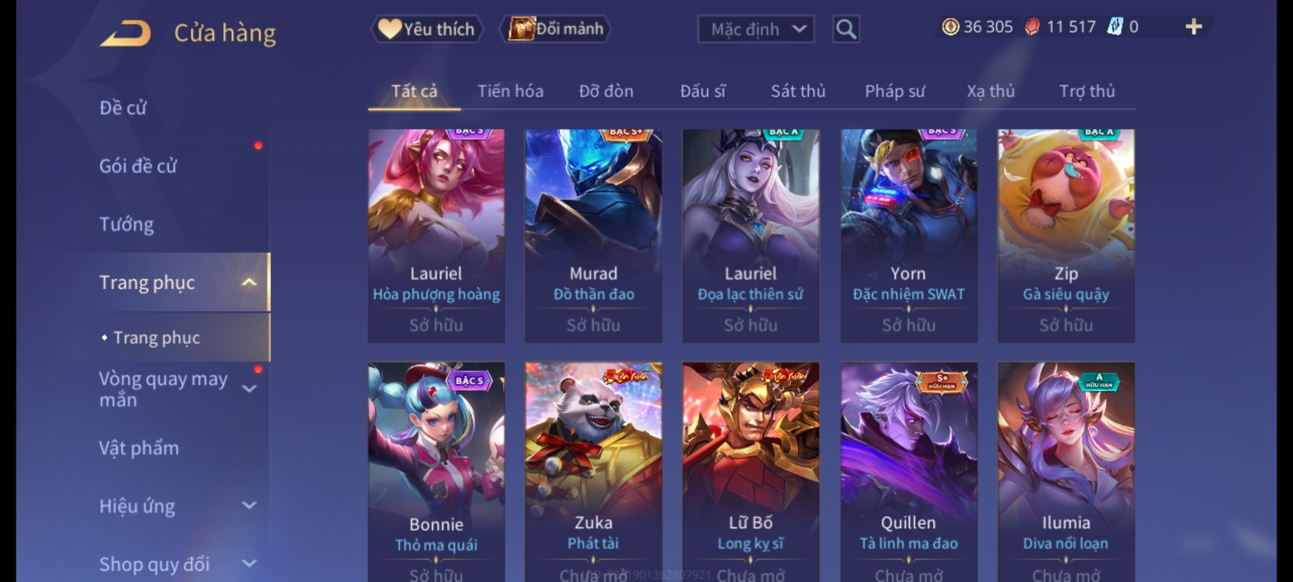Tap the plus icon to add currency

coord(1194,27)
